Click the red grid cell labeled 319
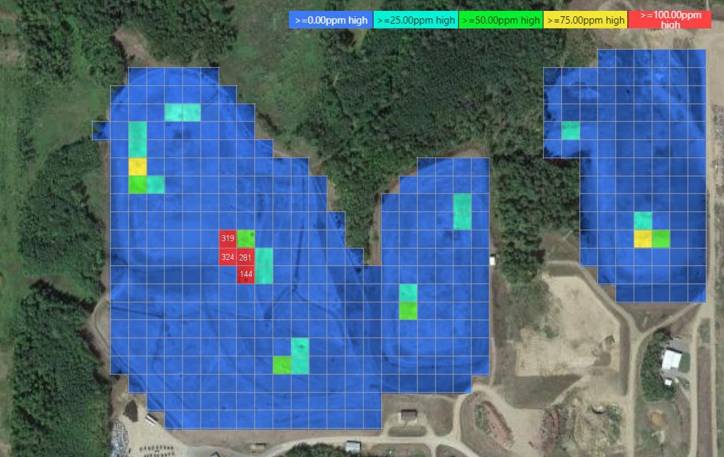724x457 pixels. tap(228, 239)
